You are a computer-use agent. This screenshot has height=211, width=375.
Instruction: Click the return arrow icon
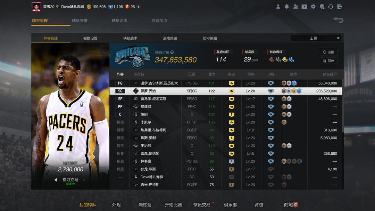338,20
